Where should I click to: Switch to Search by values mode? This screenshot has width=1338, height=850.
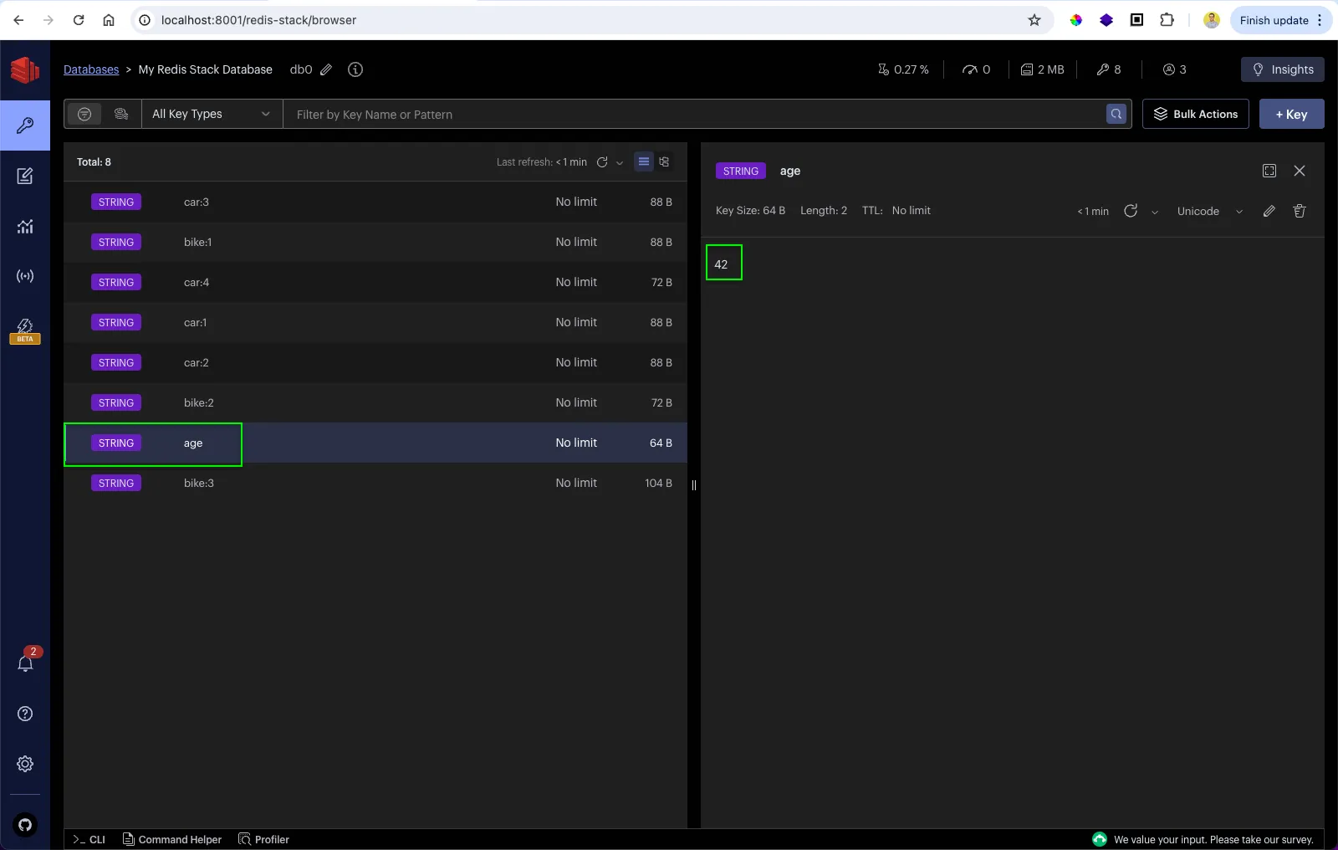[x=121, y=114]
